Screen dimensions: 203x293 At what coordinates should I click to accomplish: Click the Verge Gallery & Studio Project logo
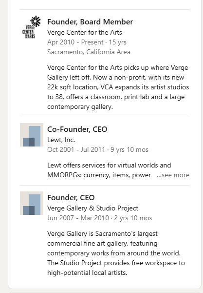[x=32, y=203]
